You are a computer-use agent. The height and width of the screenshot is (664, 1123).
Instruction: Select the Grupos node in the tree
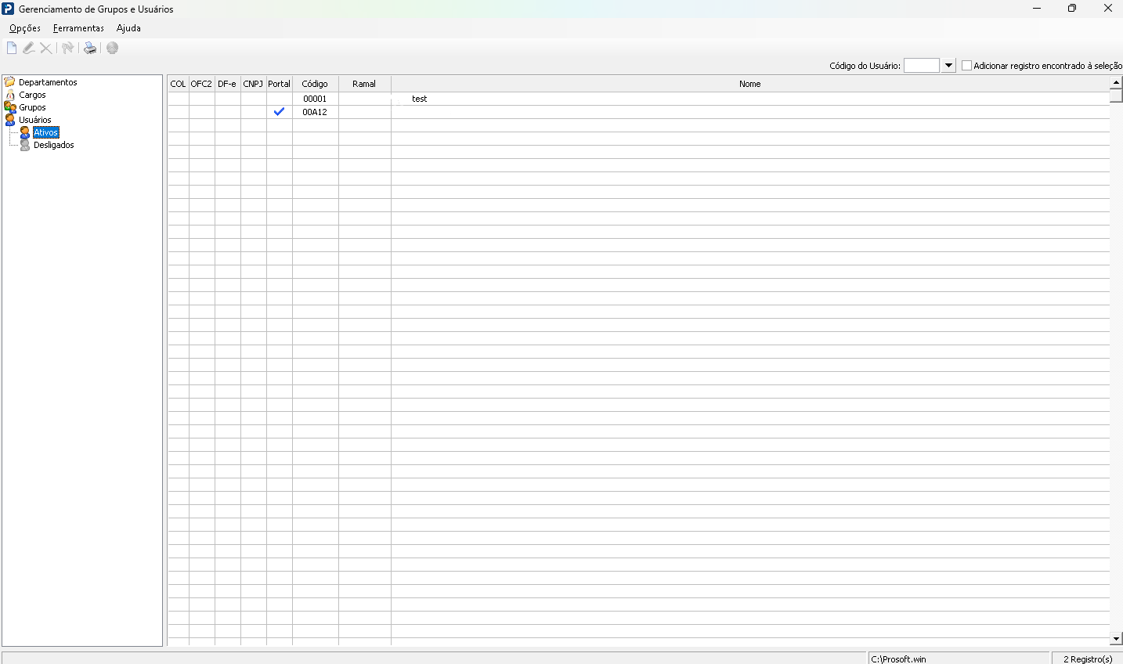pos(32,107)
